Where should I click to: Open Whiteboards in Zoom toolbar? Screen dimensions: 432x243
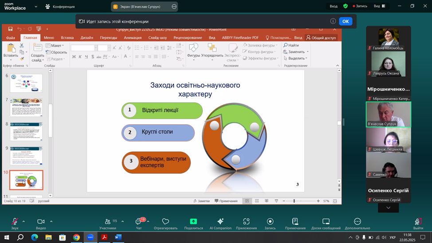point(326,222)
